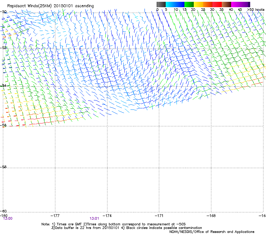Click the -58 latitude axis label
266x234 pixels.
point(3,167)
